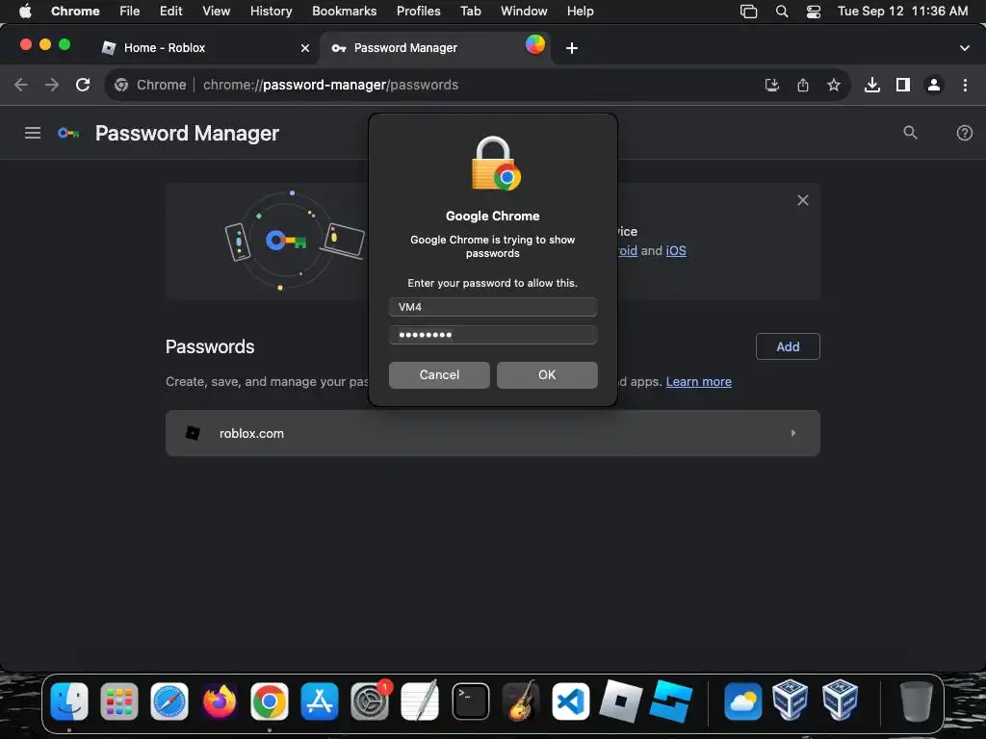The width and height of the screenshot is (986, 739).
Task: Open a new tab with plus
Action: [572, 48]
